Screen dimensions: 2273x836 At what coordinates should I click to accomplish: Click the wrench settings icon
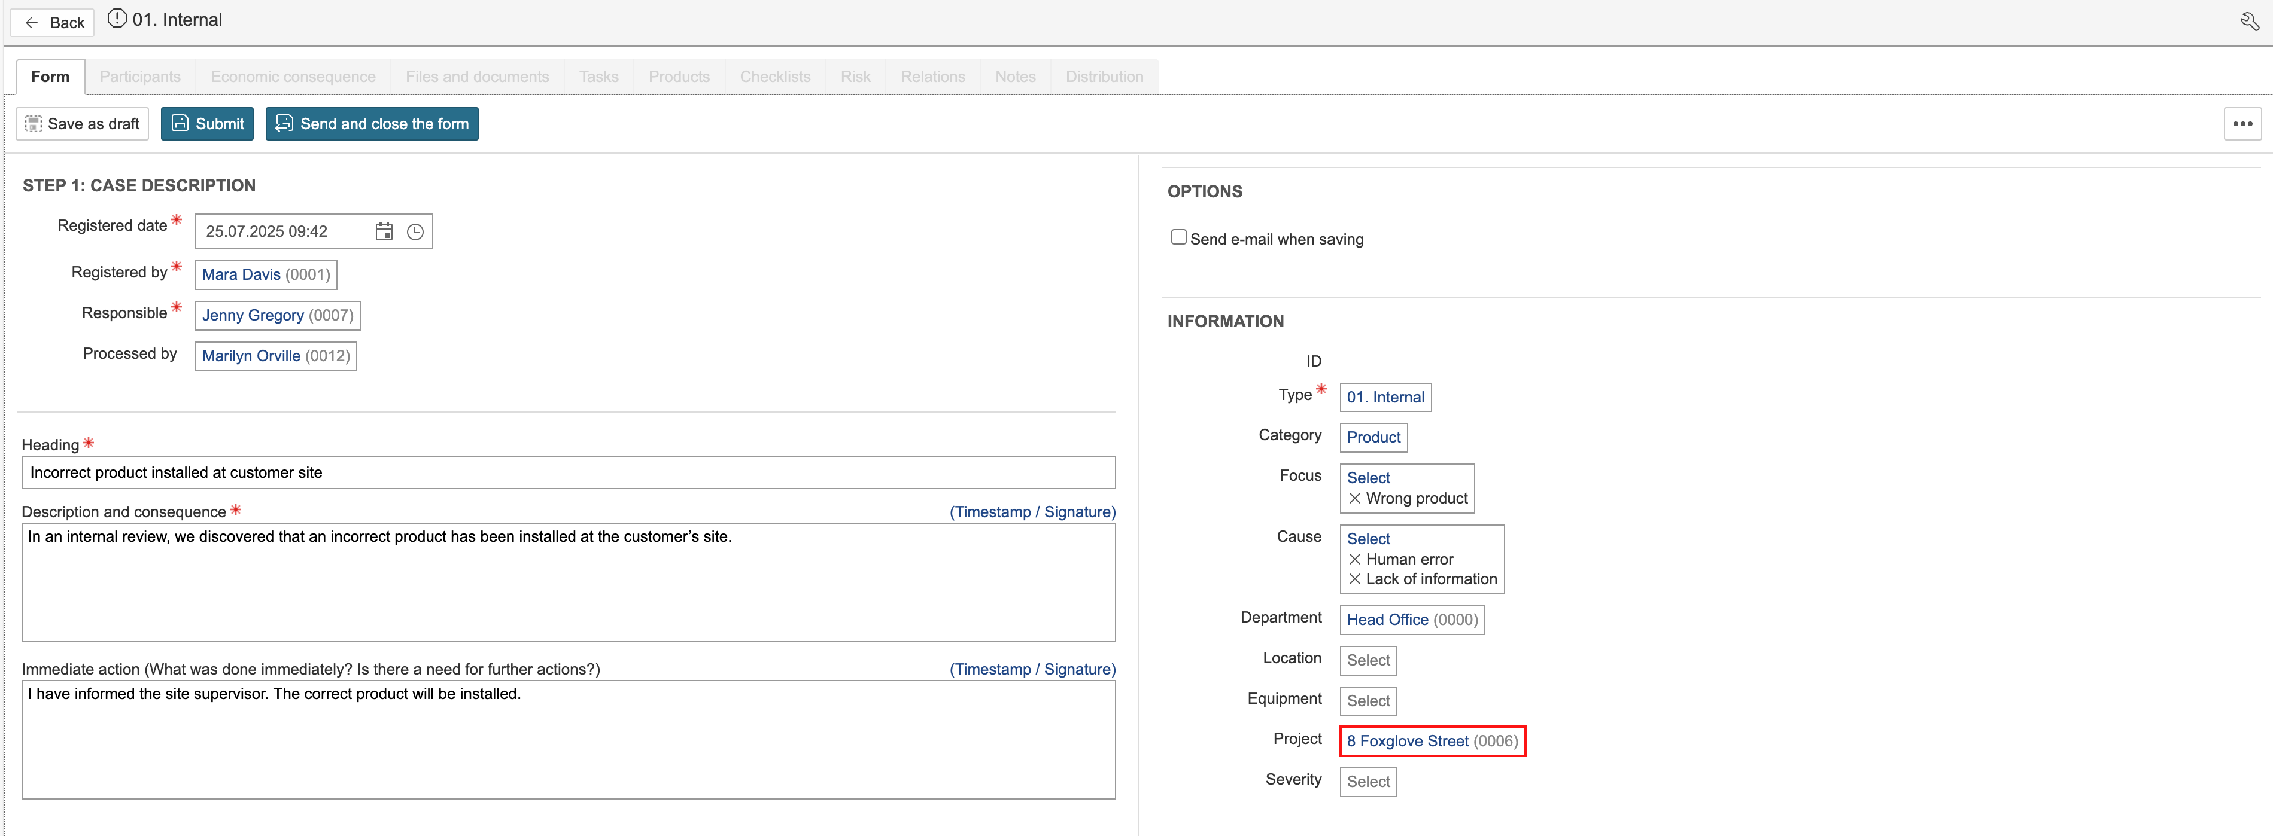(2249, 21)
